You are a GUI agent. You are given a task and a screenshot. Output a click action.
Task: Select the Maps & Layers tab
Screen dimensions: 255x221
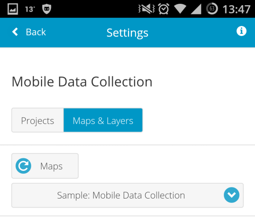pyautogui.click(x=103, y=121)
